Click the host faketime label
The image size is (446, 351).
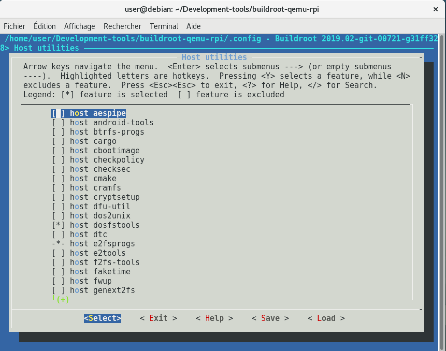pyautogui.click(x=100, y=272)
